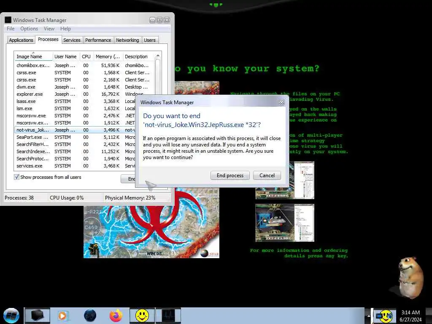Screen dimensions: 432x324
Task: Select the lsm.exe process row
Action: [74, 108]
